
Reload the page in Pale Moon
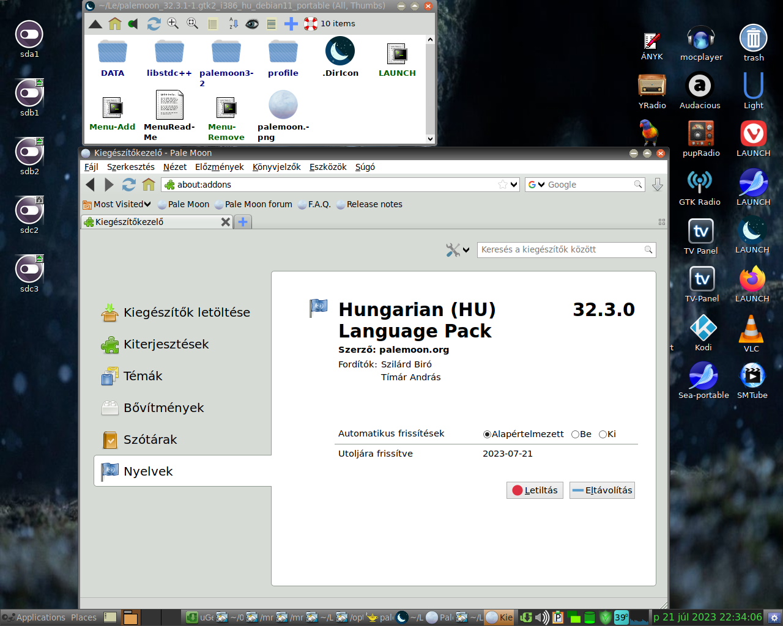(128, 185)
